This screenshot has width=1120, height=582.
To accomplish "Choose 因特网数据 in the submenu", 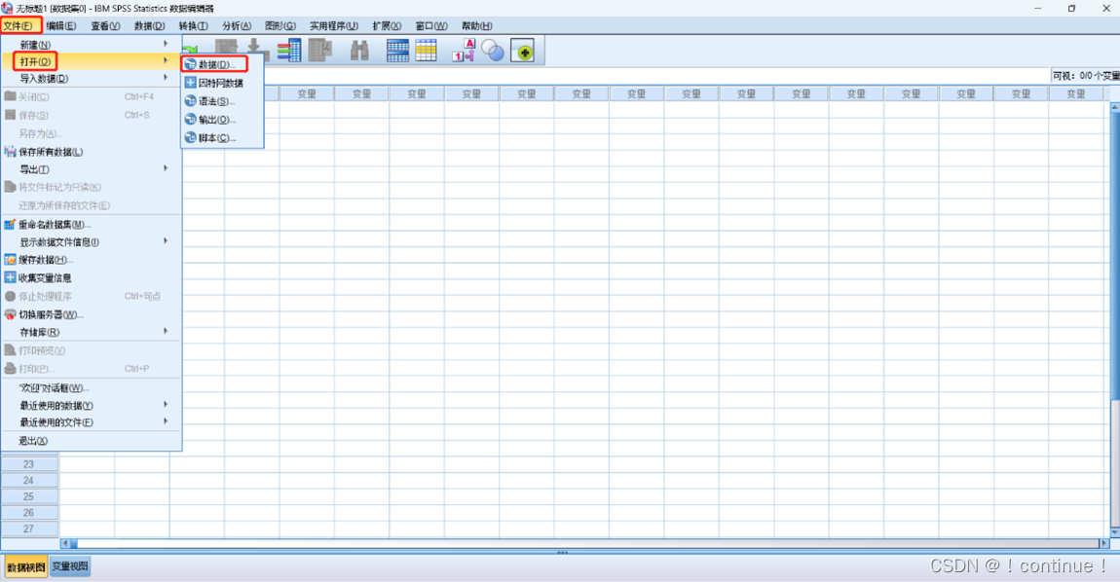I will [x=222, y=83].
